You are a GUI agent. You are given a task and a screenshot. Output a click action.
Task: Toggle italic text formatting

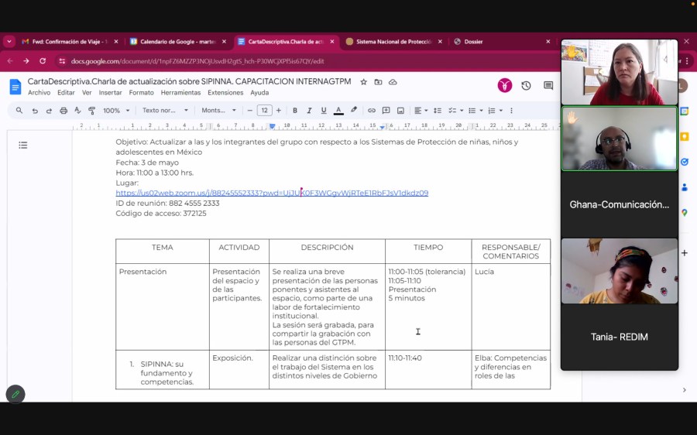[309, 111]
